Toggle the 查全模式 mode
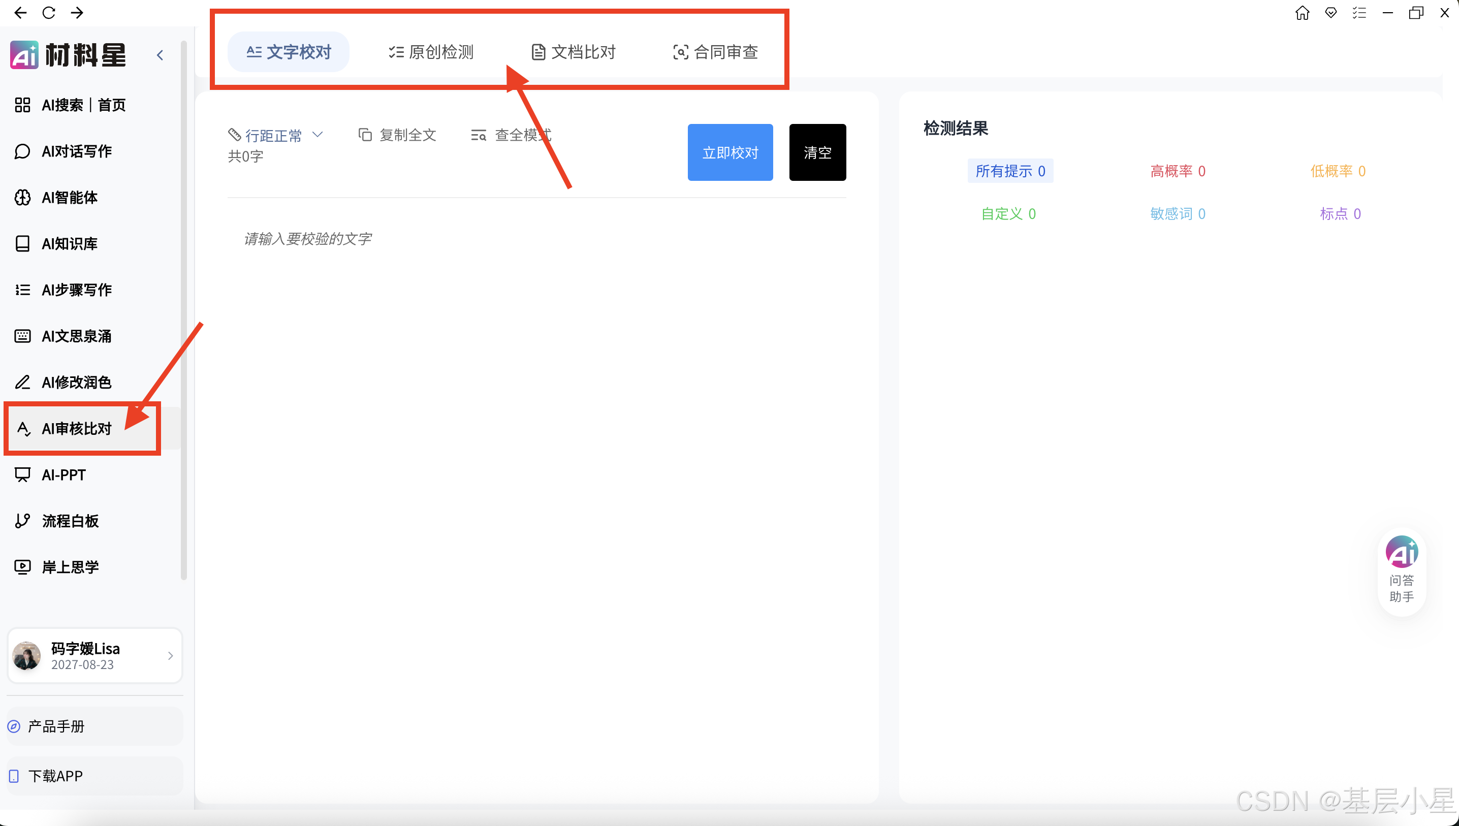The width and height of the screenshot is (1459, 826). tap(511, 135)
